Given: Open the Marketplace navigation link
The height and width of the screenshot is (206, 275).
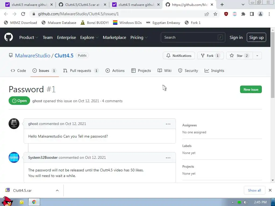Looking at the screenshot, I should [x=114, y=38].
